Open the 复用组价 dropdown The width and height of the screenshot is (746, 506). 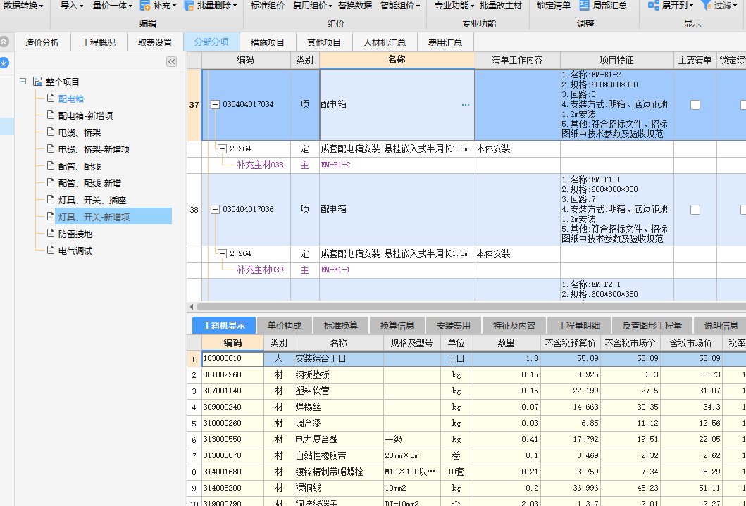(x=313, y=6)
